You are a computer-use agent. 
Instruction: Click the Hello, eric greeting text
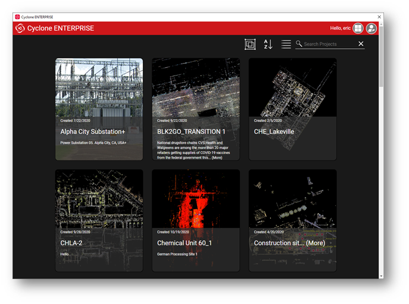(340, 29)
